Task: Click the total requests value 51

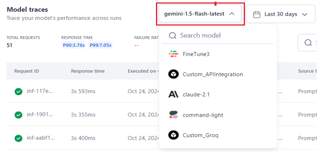Action: (x=9, y=45)
